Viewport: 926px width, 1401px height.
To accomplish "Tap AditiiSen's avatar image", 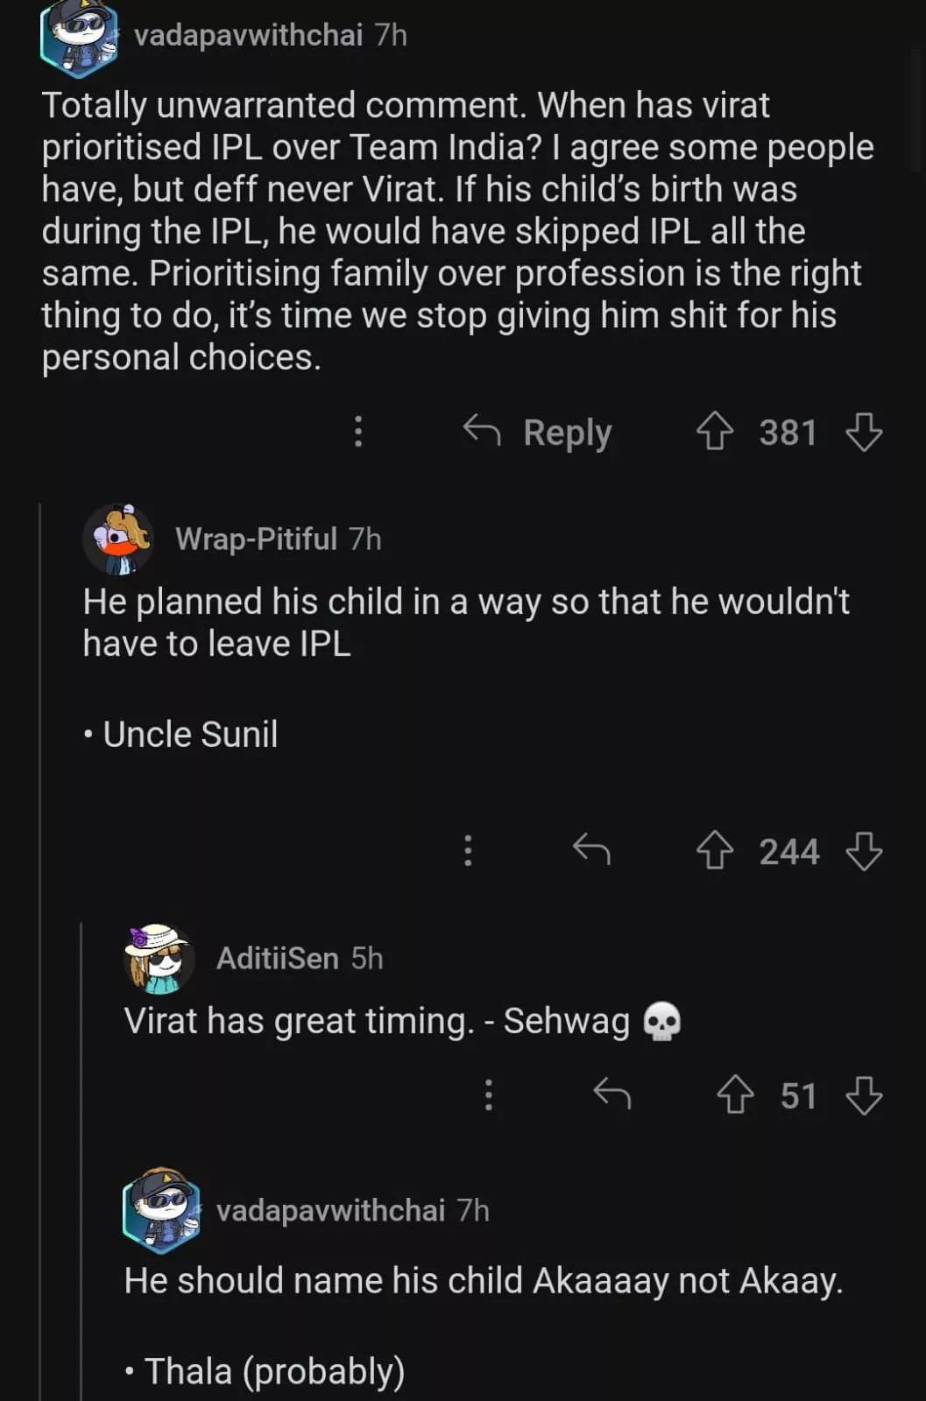I will [160, 958].
